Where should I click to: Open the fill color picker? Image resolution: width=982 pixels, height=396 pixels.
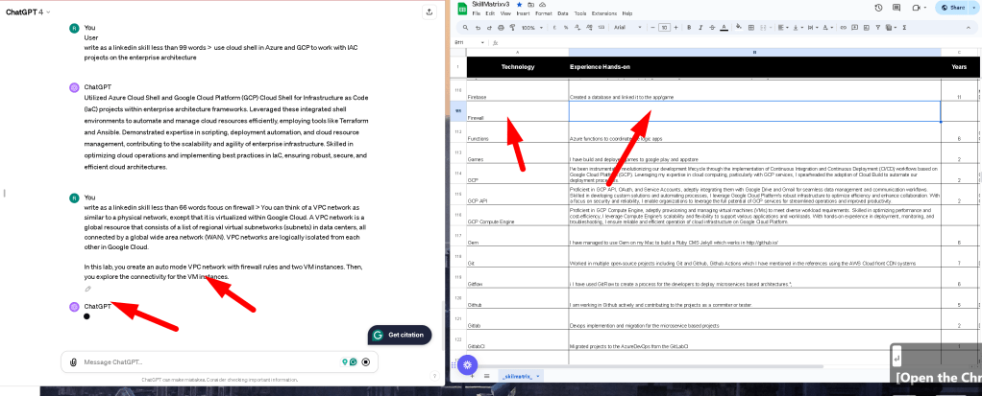(x=739, y=28)
